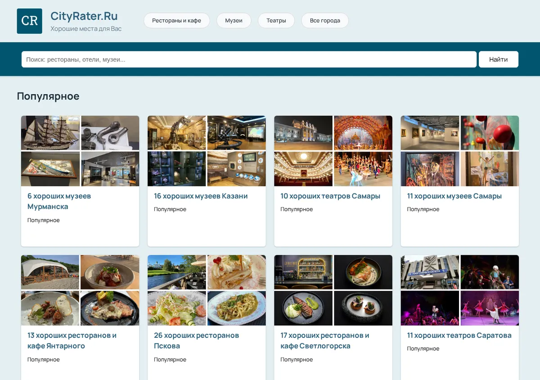Click the dinosaur skeleton museum thumbnail
The width and height of the screenshot is (540, 380).
tap(177, 133)
